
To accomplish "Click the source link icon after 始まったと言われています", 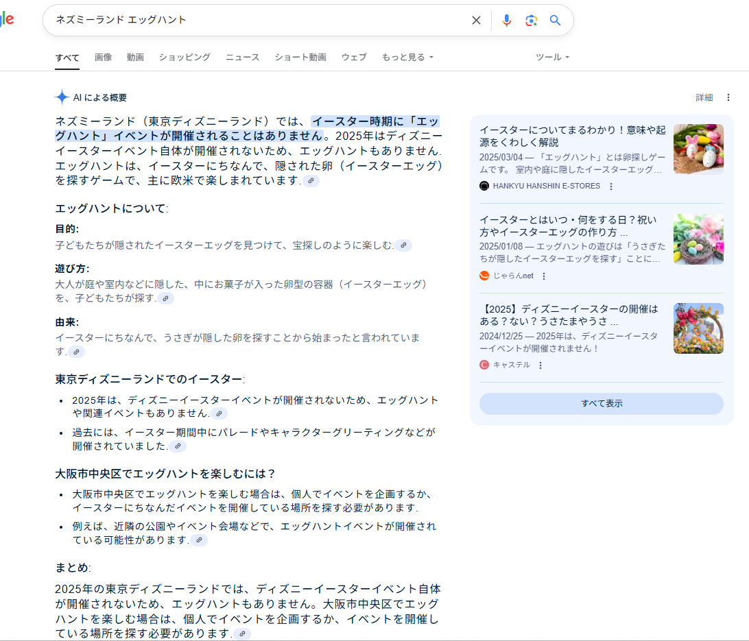I will pos(76,352).
